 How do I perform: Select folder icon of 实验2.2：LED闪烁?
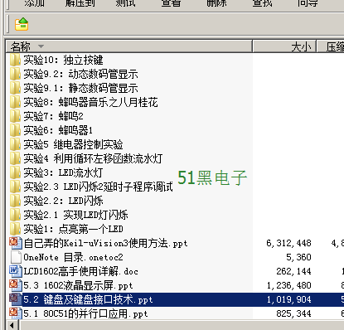[15, 201]
